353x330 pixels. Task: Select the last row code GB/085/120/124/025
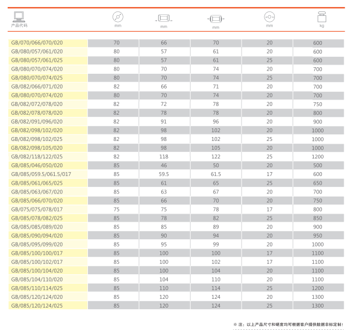click(37, 305)
